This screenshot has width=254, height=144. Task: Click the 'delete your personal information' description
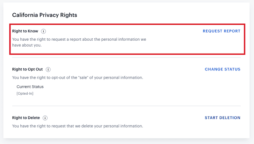coord(112,126)
